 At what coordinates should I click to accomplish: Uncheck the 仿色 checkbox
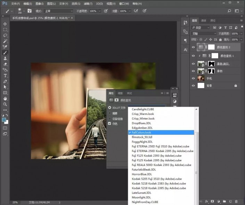pos(109,123)
